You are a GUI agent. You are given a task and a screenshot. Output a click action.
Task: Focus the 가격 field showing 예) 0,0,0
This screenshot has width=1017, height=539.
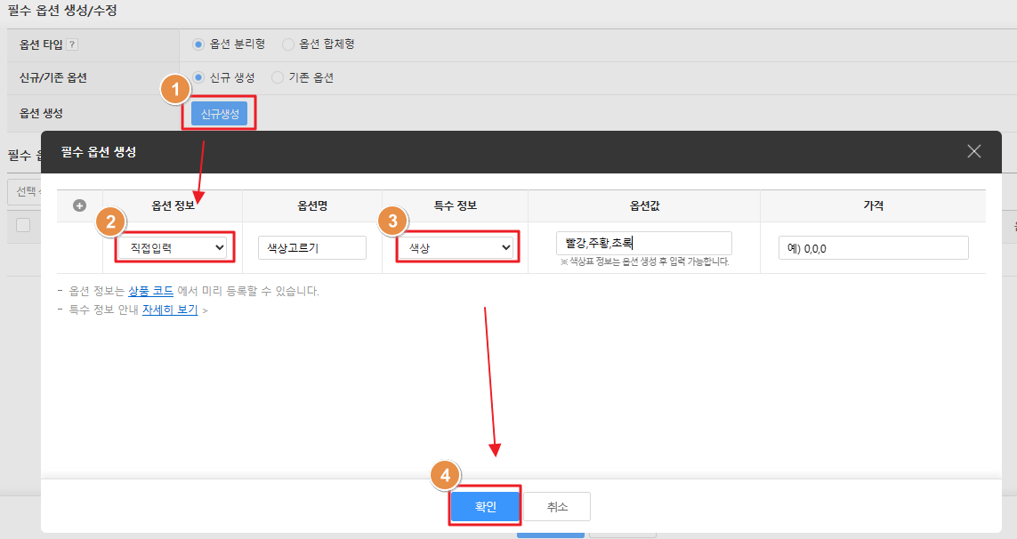tap(873, 248)
